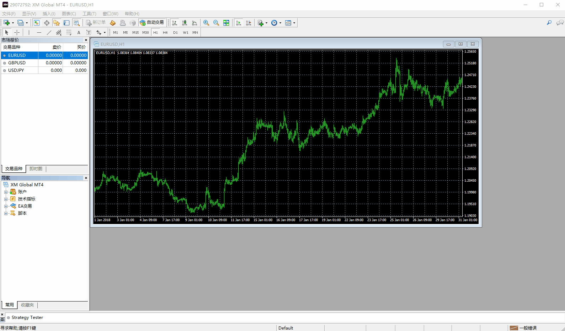The image size is (565, 331).
Task: Expand the 账户 node in navigator
Action: 6,192
